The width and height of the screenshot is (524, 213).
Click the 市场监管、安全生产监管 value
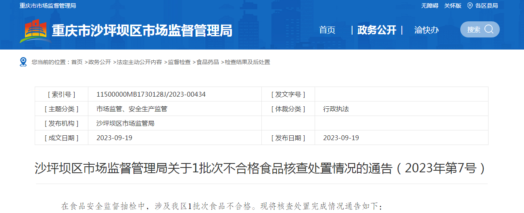tap(132, 109)
